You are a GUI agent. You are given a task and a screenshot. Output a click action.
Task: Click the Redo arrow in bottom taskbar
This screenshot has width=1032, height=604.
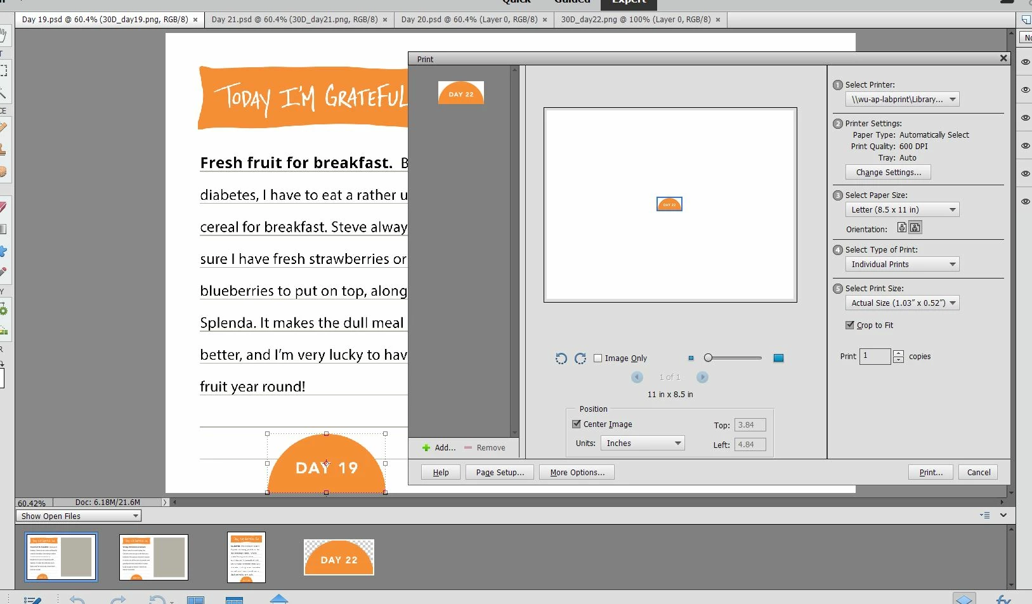[118, 600]
